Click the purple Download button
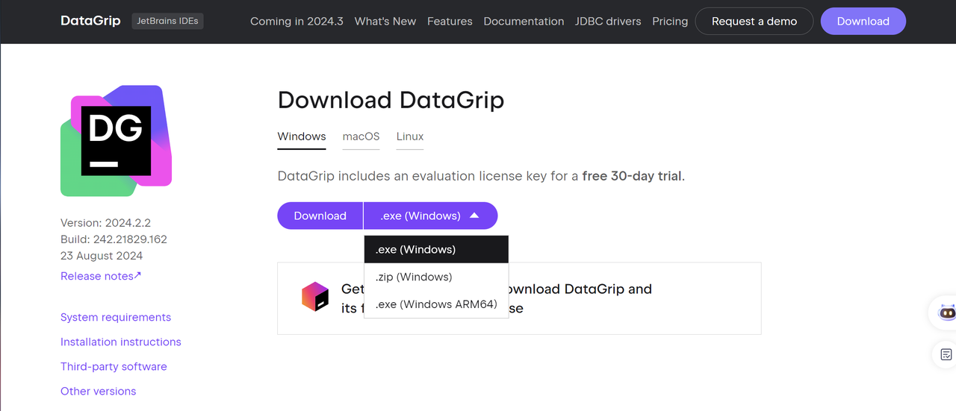This screenshot has width=956, height=411. click(320, 216)
